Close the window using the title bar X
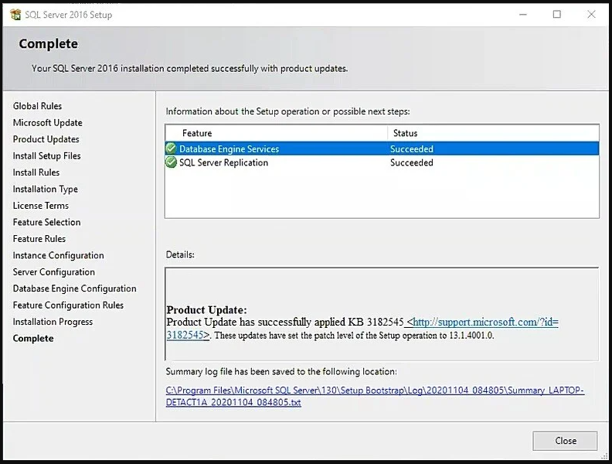Screen dimensions: 612x464 click(591, 15)
